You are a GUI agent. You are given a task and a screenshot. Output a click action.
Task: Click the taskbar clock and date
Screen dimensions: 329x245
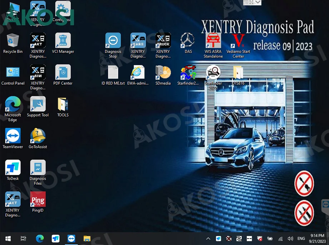pyautogui.click(x=318, y=239)
